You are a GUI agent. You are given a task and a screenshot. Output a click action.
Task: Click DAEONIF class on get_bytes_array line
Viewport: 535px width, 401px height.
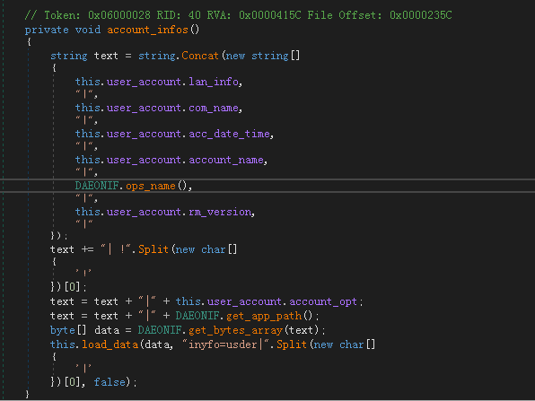pos(160,330)
